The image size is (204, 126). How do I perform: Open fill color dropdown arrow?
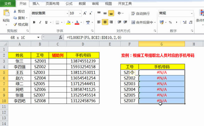[x=72, y=22]
